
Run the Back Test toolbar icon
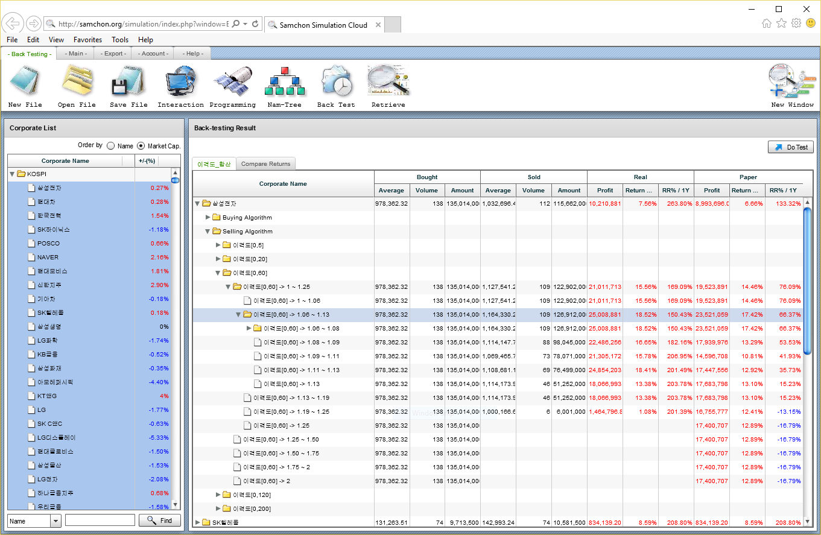pyautogui.click(x=336, y=81)
